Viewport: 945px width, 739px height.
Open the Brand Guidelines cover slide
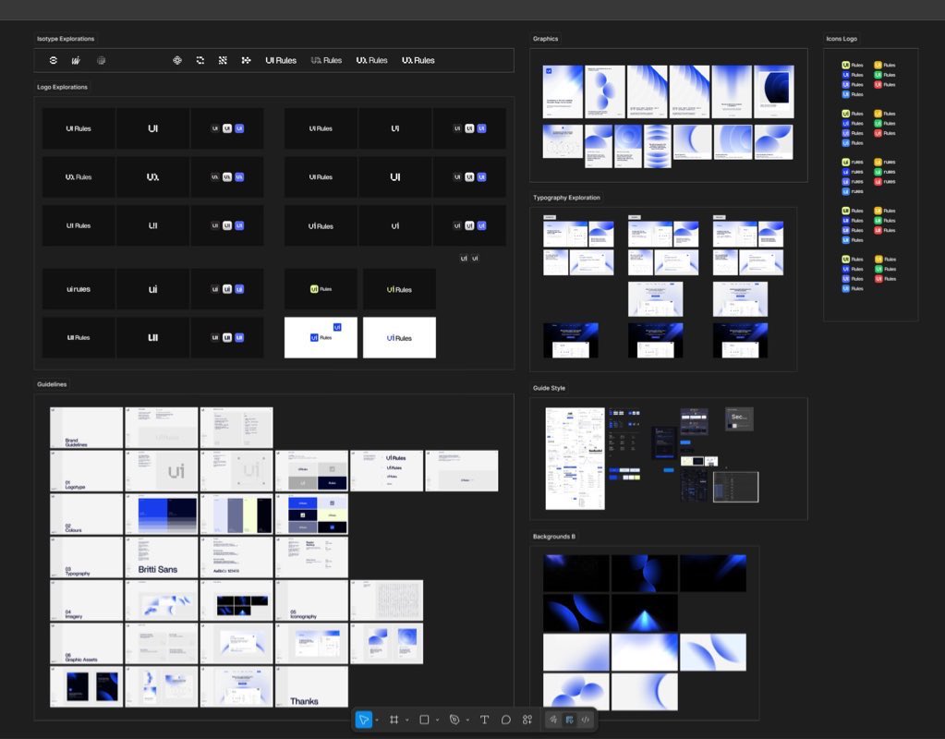[x=86, y=428]
